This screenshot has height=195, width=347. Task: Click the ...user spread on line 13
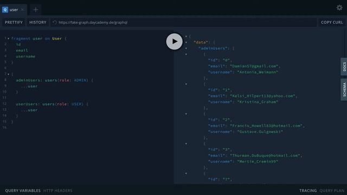coord(29,110)
